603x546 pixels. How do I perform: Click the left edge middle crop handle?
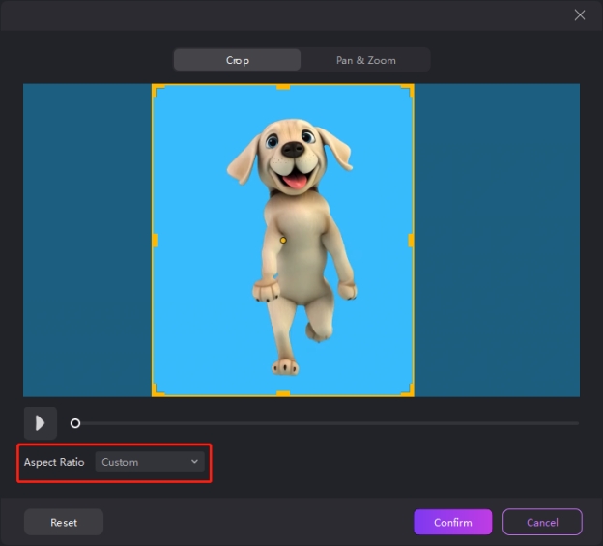pyautogui.click(x=154, y=240)
